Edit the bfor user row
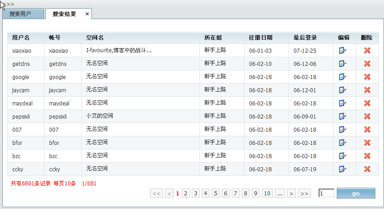The width and height of the screenshot is (384, 209). (x=342, y=143)
